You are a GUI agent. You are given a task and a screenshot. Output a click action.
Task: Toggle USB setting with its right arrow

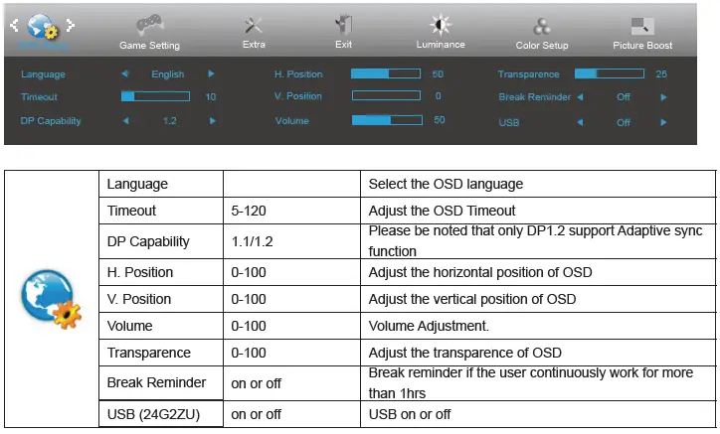pyautogui.click(x=663, y=122)
